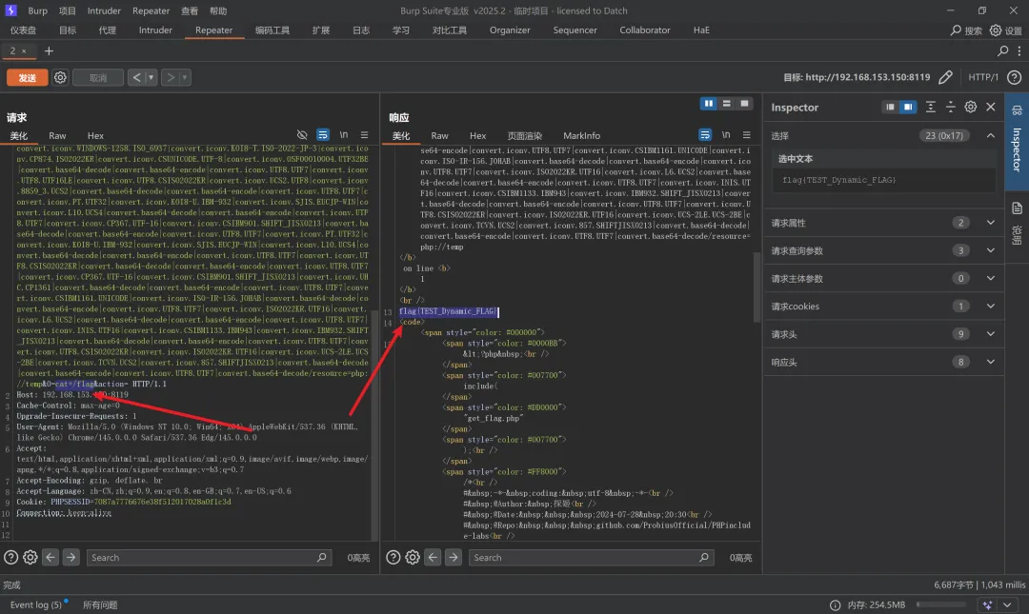
Task: Open response search settings gear
Action: [x=413, y=558]
